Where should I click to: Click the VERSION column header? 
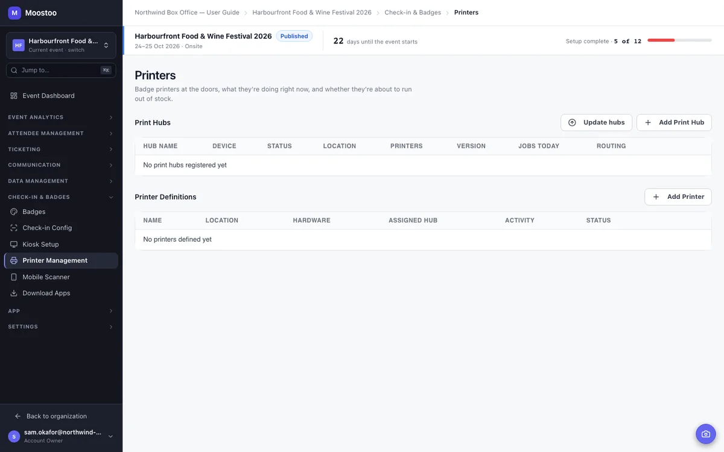point(471,146)
